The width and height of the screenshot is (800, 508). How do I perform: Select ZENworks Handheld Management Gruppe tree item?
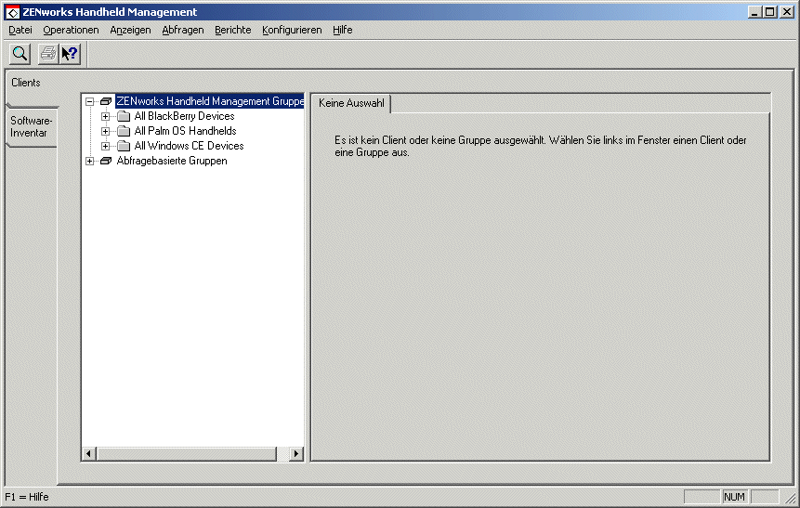click(210, 101)
